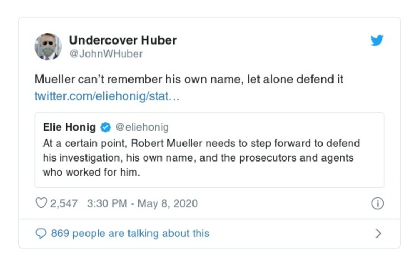
Task: Open "869 people are talking about this"
Action: coord(130,233)
